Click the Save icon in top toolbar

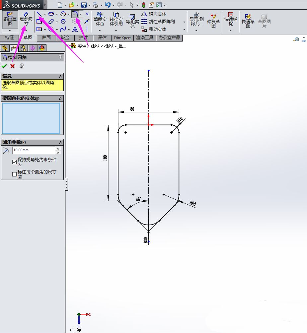[x=84, y=5]
